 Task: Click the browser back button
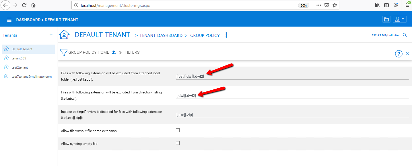pyautogui.click(x=5, y=5)
